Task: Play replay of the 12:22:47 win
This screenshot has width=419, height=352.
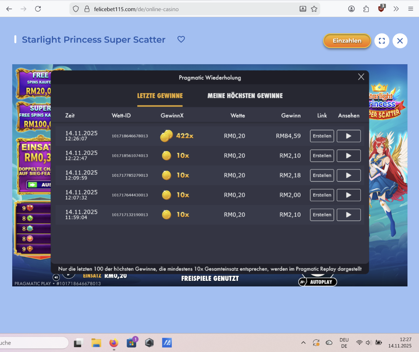Action: coord(348,156)
